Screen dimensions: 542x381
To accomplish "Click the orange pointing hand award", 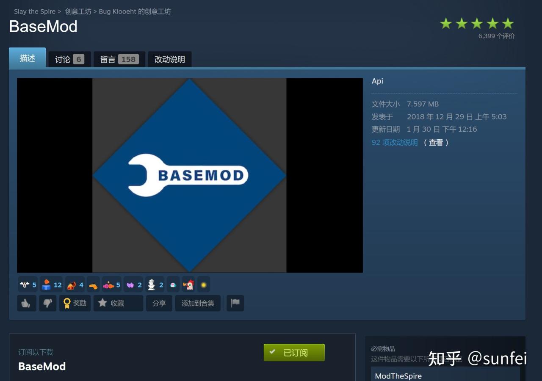I will click(93, 285).
